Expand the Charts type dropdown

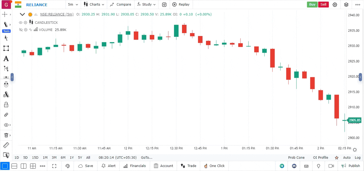coord(94,5)
